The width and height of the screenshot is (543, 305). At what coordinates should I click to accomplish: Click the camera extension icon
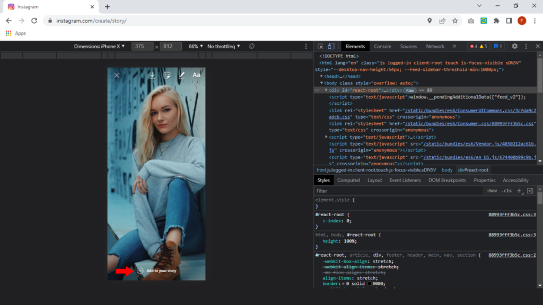[471, 21]
